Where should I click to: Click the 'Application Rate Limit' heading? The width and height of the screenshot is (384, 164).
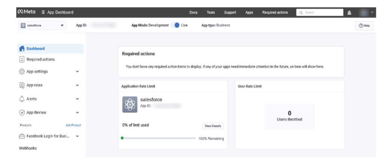coord(138,86)
